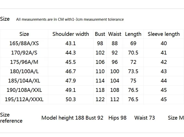Click the Model height 188 Bust 92 text
Viewport: 184px width, 137px height.
(x=72, y=118)
